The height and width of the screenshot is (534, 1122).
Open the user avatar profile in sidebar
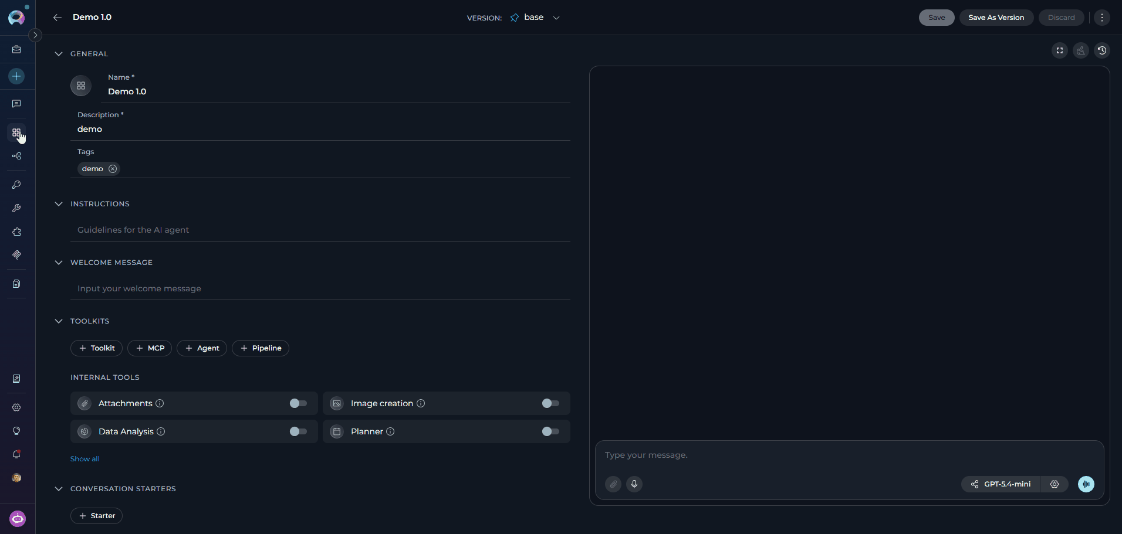[16, 478]
